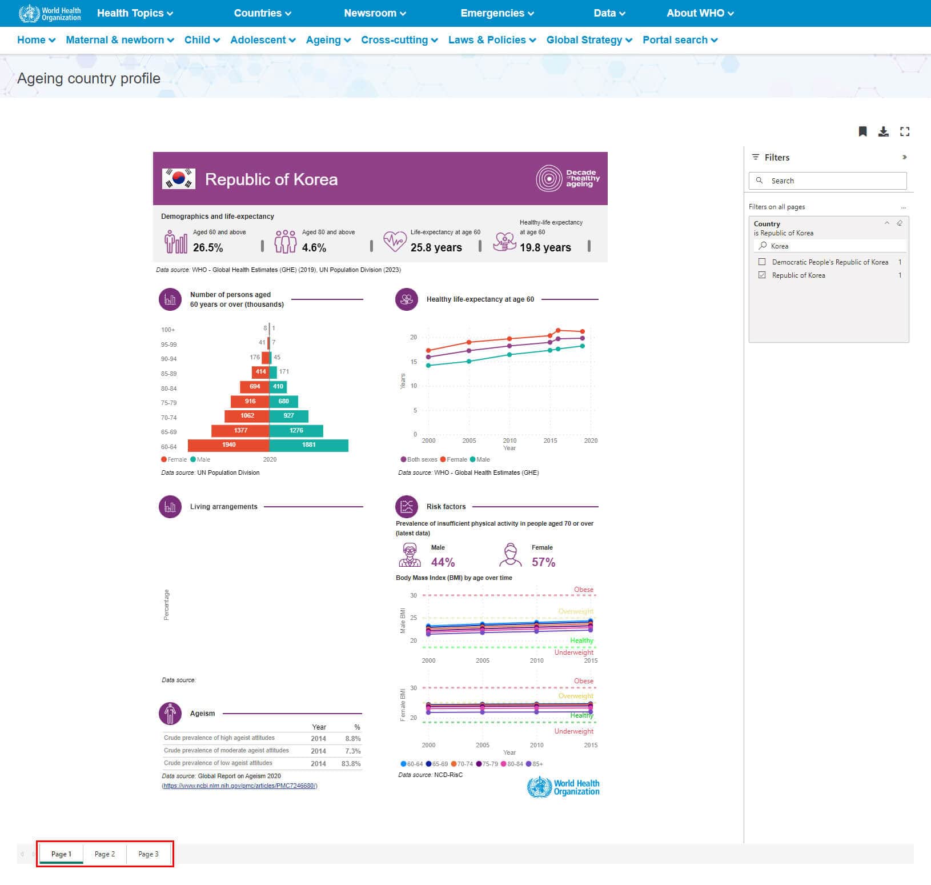Check Democratic People's Republic of Korea
The height and width of the screenshot is (885, 931).
762,262
